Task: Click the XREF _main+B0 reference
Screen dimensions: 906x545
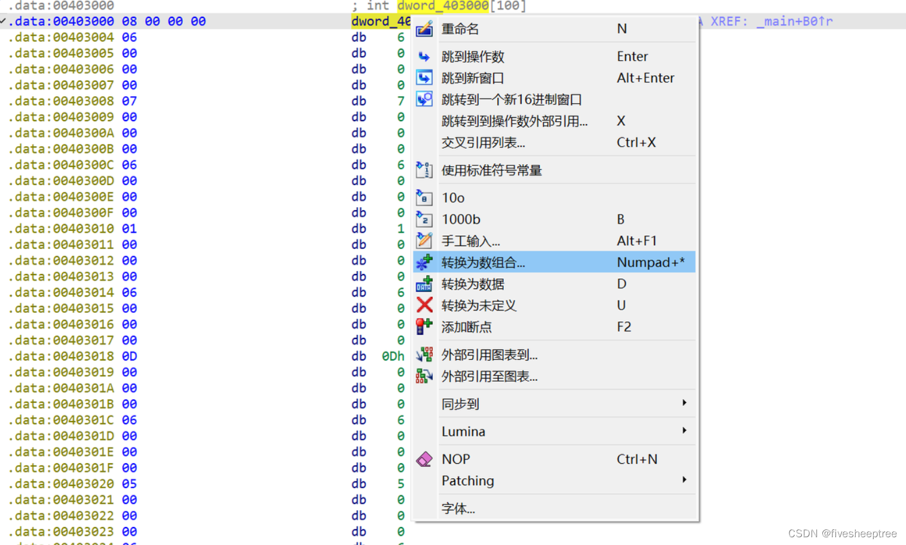Action: [771, 21]
